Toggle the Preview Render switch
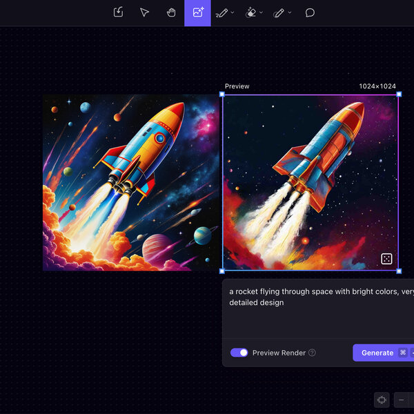414x414 pixels. pyautogui.click(x=239, y=353)
